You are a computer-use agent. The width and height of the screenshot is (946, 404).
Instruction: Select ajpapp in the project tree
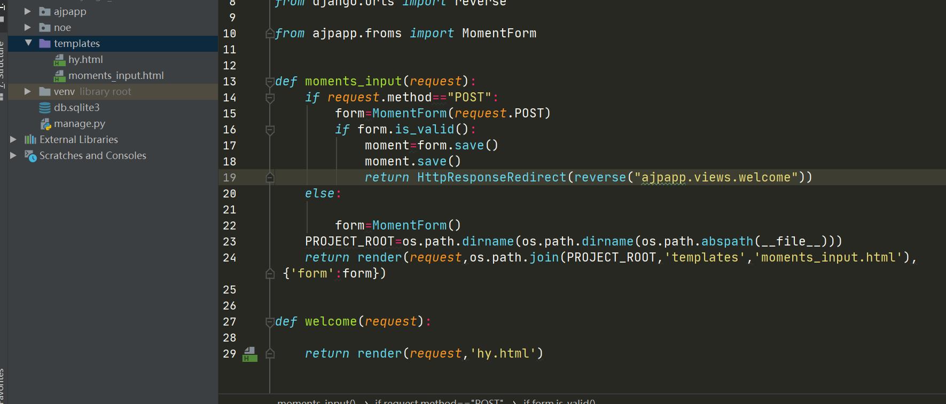pyautogui.click(x=70, y=11)
